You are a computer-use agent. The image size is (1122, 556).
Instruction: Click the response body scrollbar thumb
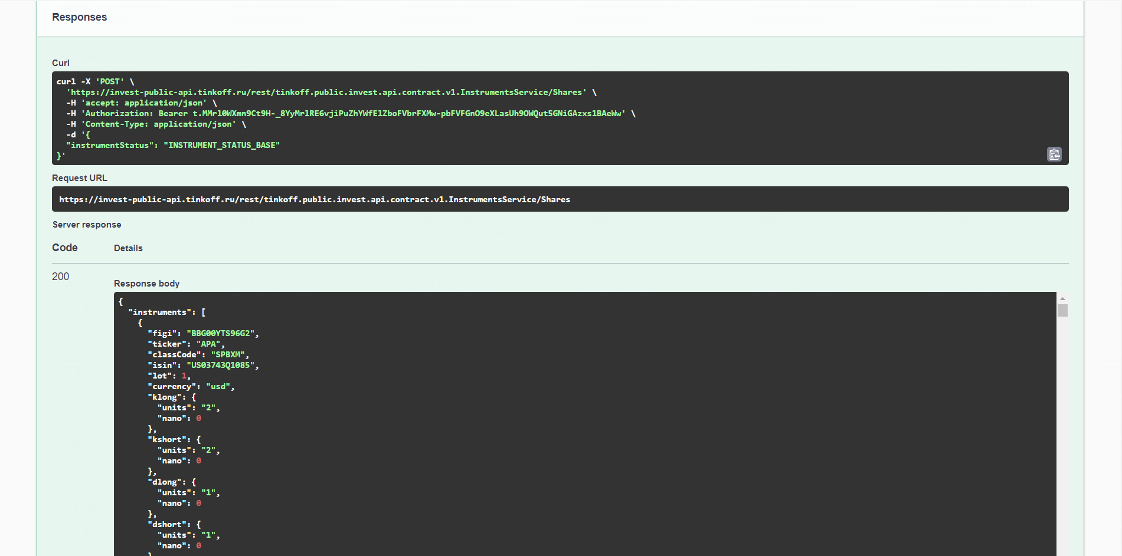pos(1062,310)
